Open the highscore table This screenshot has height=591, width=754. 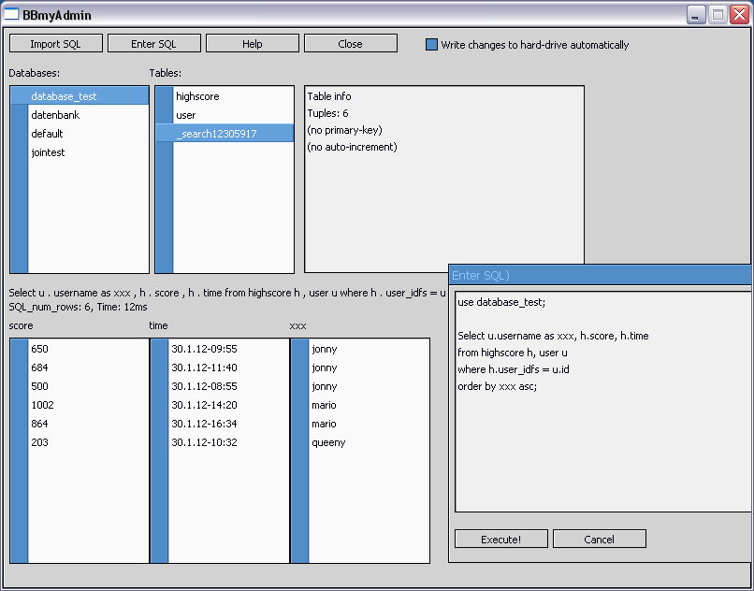(x=197, y=96)
